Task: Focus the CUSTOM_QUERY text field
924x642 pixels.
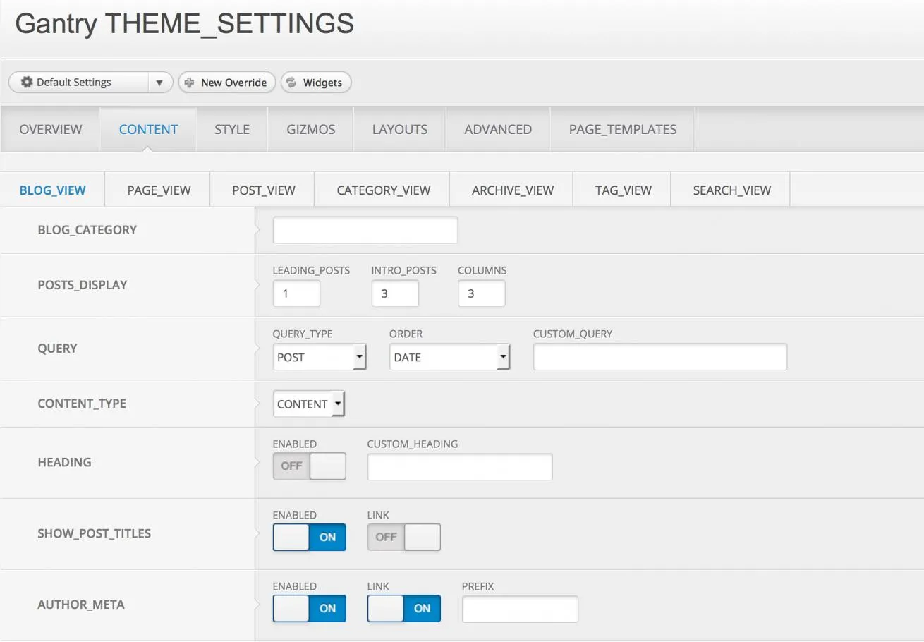Action: [660, 357]
